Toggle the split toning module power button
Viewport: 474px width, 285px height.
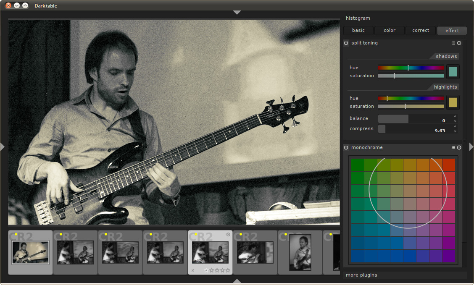point(346,43)
